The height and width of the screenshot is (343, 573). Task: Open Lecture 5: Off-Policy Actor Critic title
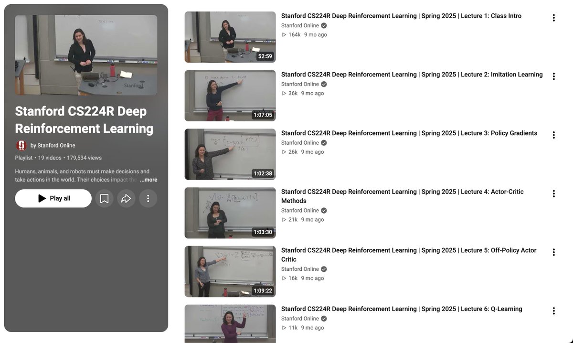click(x=409, y=255)
